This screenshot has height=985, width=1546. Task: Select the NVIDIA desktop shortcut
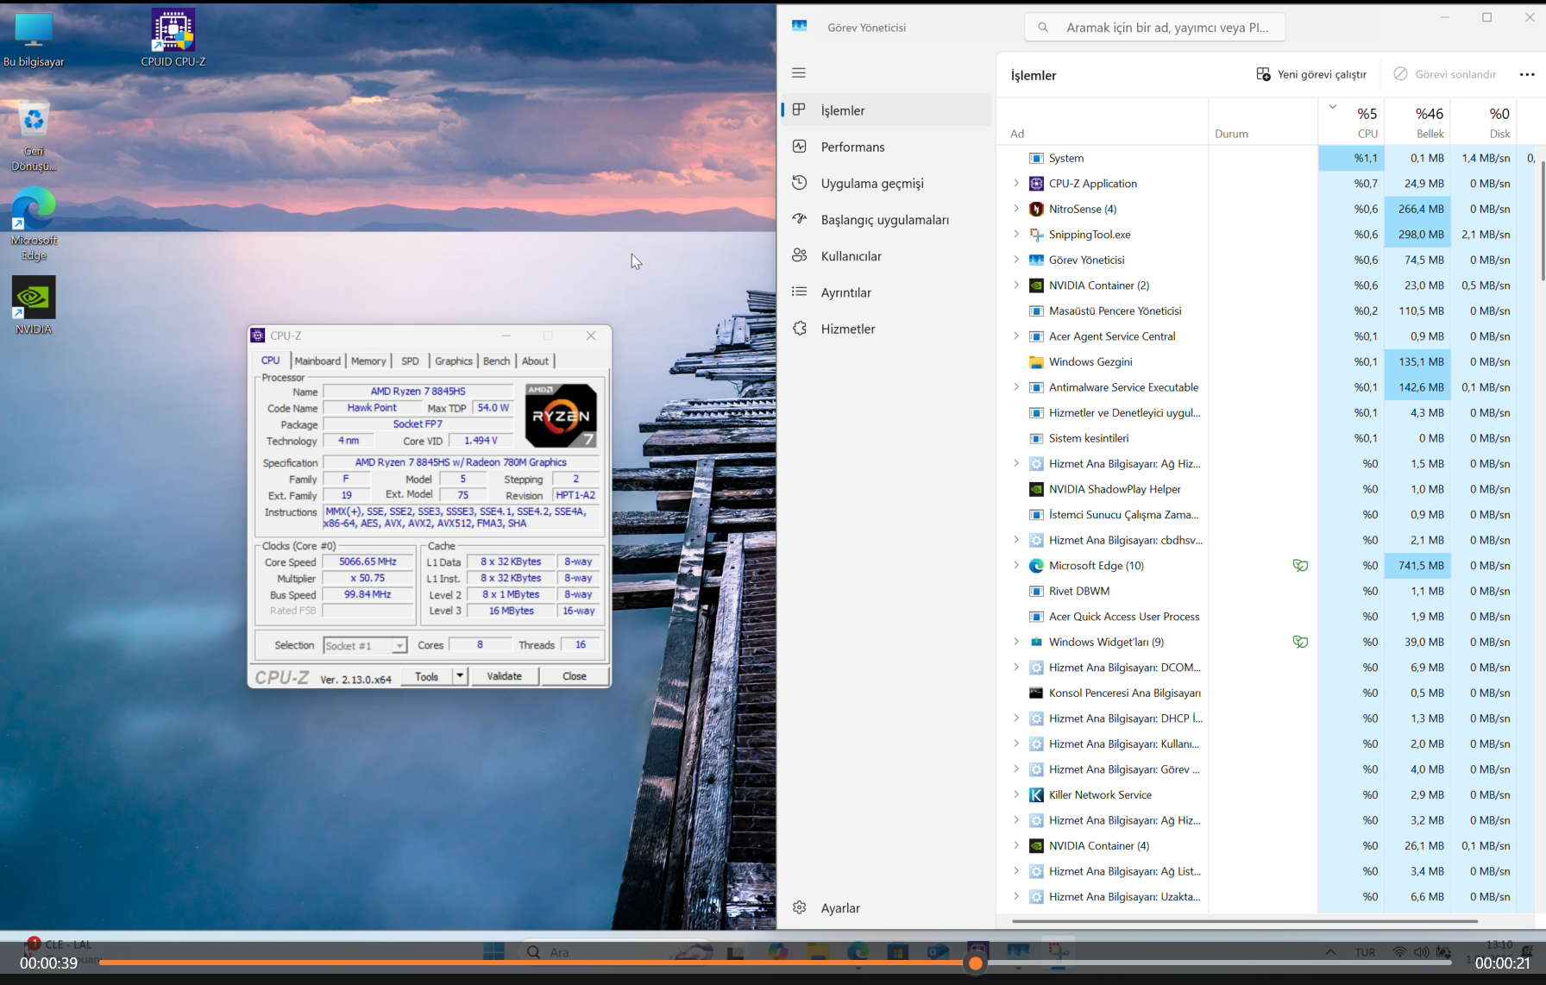tap(34, 306)
